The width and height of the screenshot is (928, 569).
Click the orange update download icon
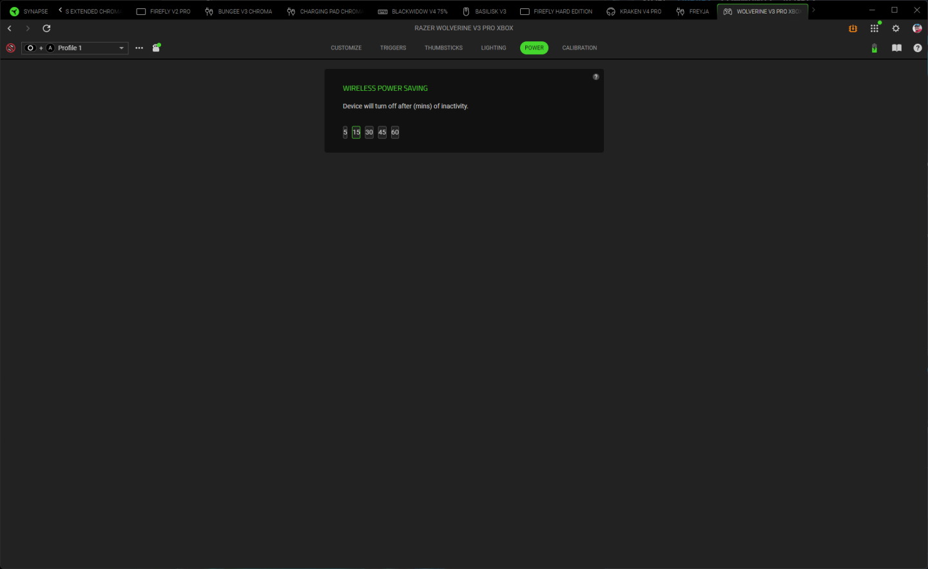tap(853, 28)
